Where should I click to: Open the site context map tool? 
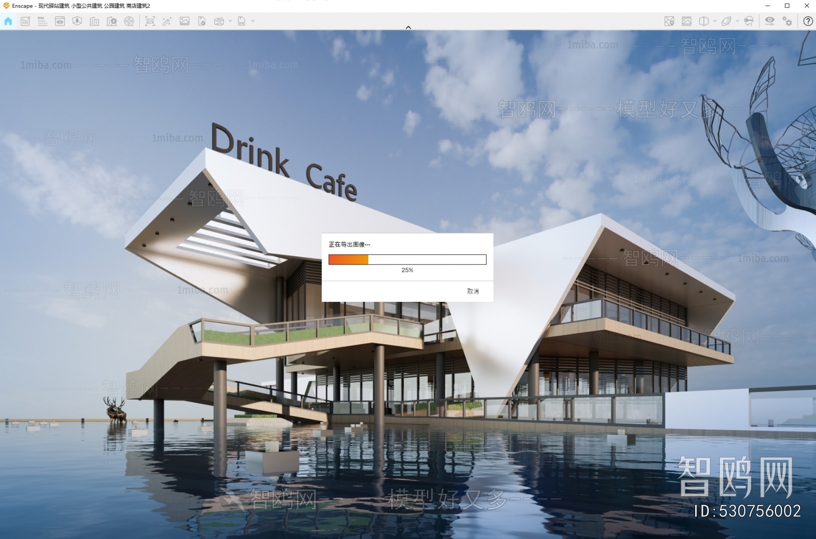pos(669,21)
